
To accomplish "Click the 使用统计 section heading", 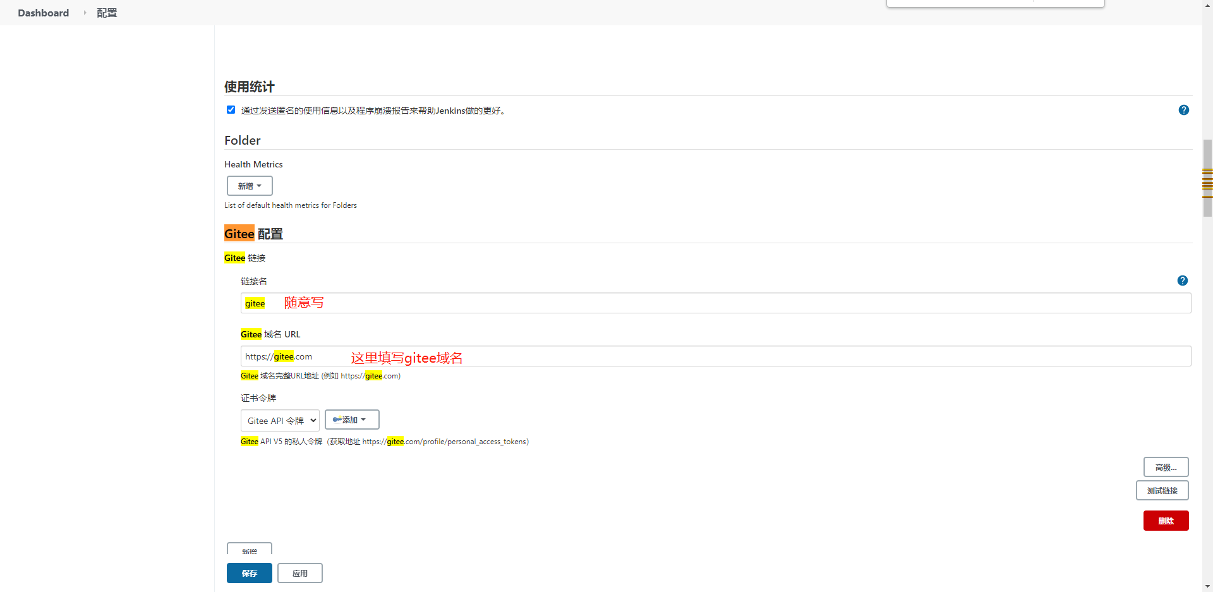I will point(250,87).
